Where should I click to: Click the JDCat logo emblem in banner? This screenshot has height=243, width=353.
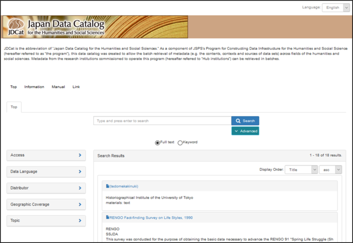[x=16, y=24]
